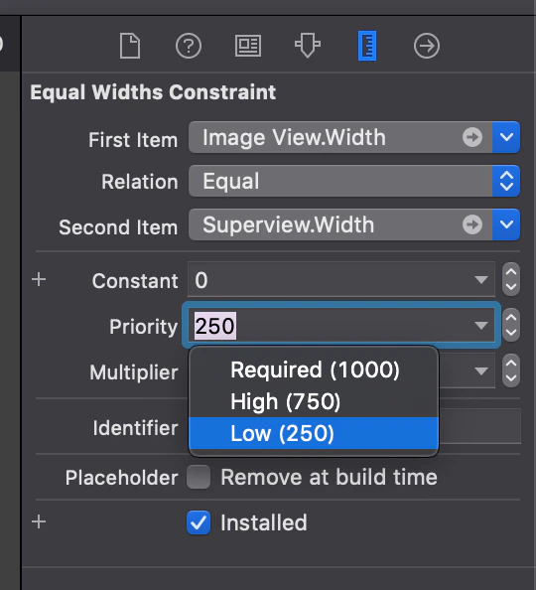Viewport: 536px width, 590px height.
Task: Add variation for Installed with plus
Action: pos(39,521)
